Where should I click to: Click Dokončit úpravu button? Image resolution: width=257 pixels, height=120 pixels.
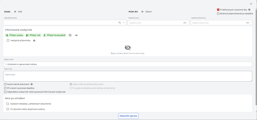(128, 116)
